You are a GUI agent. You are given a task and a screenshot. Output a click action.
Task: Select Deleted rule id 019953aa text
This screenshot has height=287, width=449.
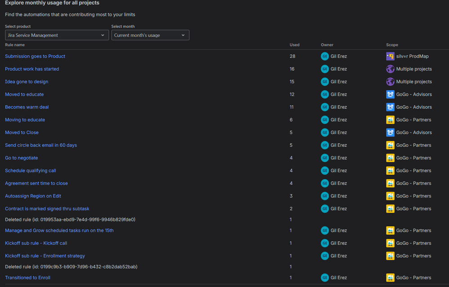(x=70, y=220)
